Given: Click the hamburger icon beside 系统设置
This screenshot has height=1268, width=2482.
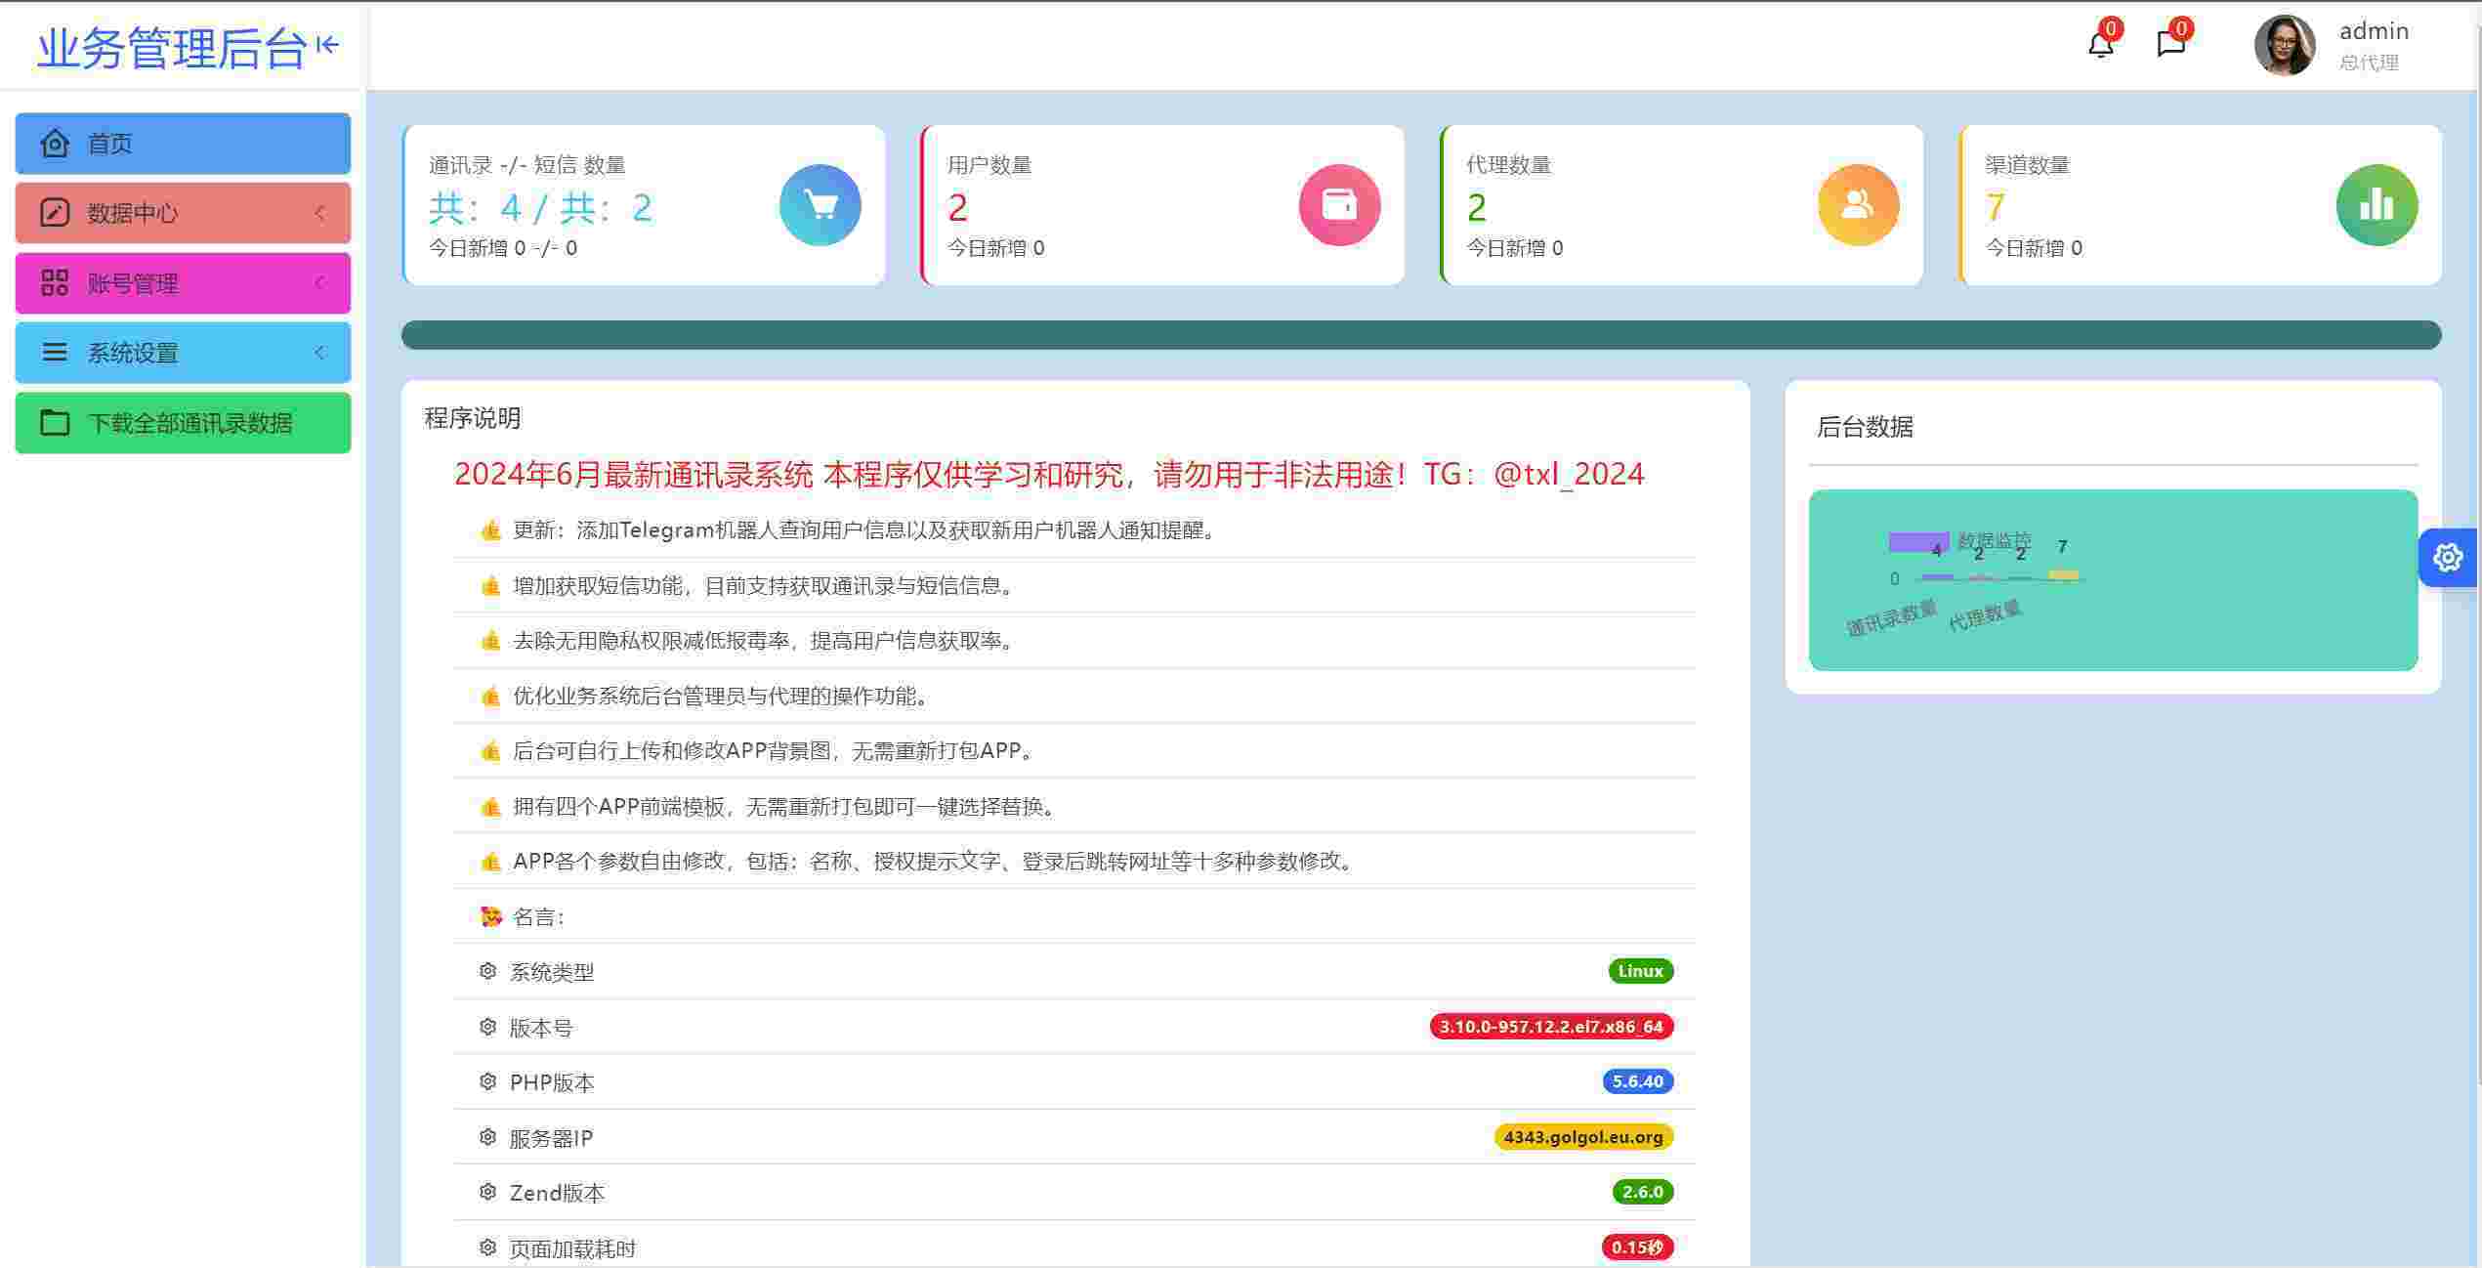Looking at the screenshot, I should [x=55, y=353].
